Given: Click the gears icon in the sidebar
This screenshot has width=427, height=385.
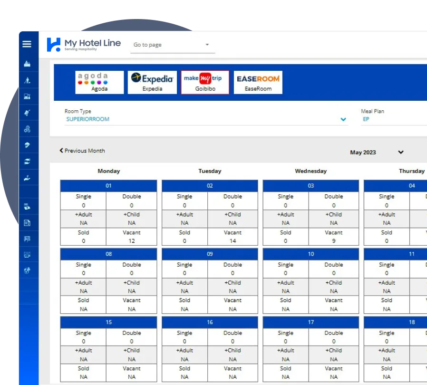Looking at the screenshot, I should click(x=27, y=128).
